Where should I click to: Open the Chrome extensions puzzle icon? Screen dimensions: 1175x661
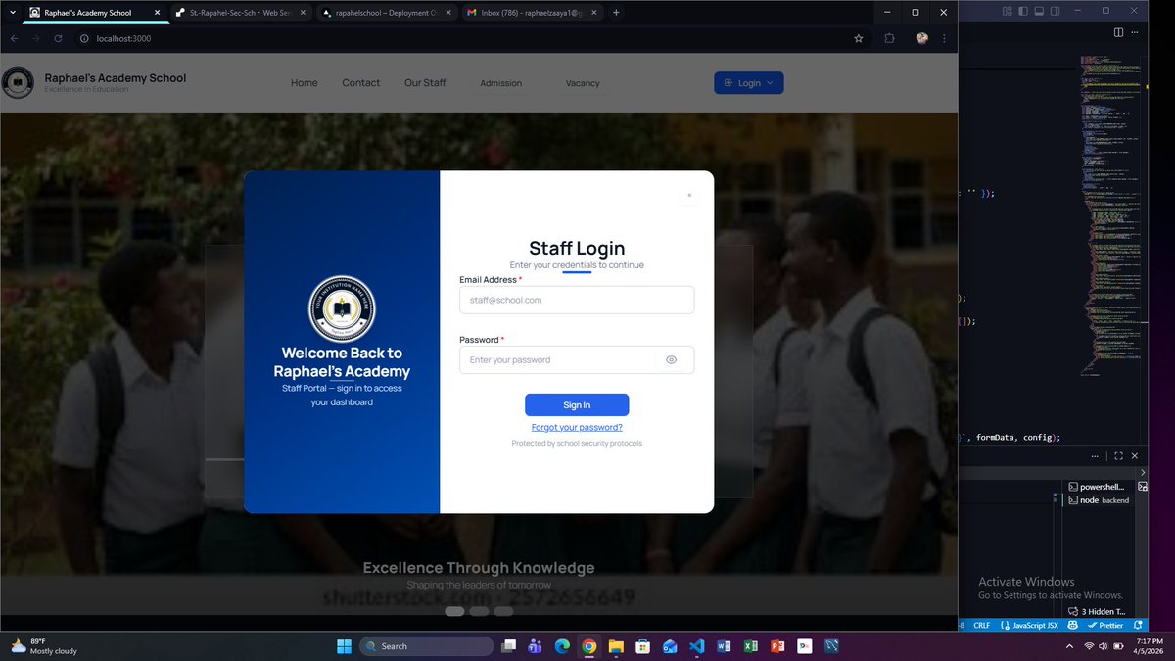pos(889,38)
